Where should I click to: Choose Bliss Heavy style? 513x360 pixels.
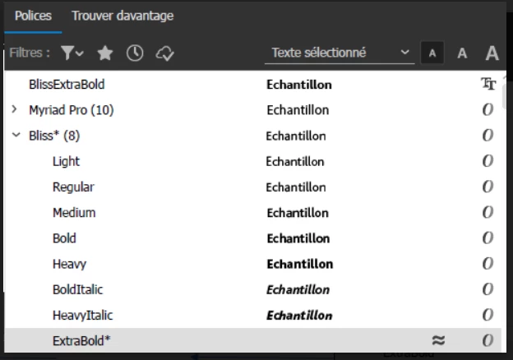(x=69, y=264)
